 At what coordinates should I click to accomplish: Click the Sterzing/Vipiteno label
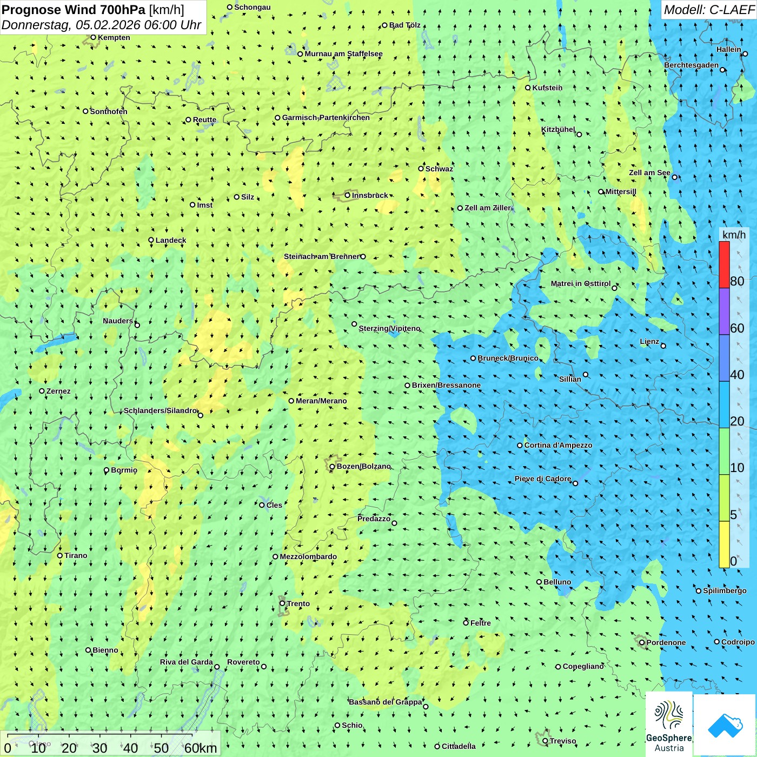coord(389,328)
